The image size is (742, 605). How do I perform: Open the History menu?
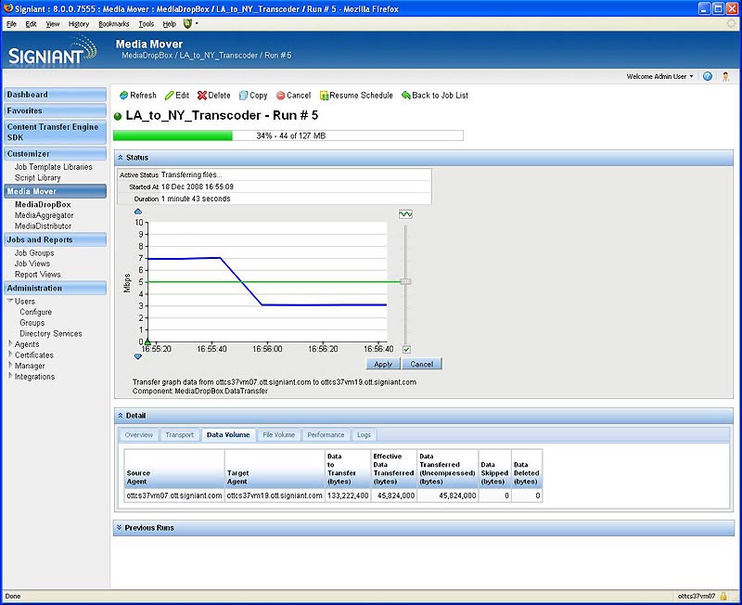click(x=79, y=24)
